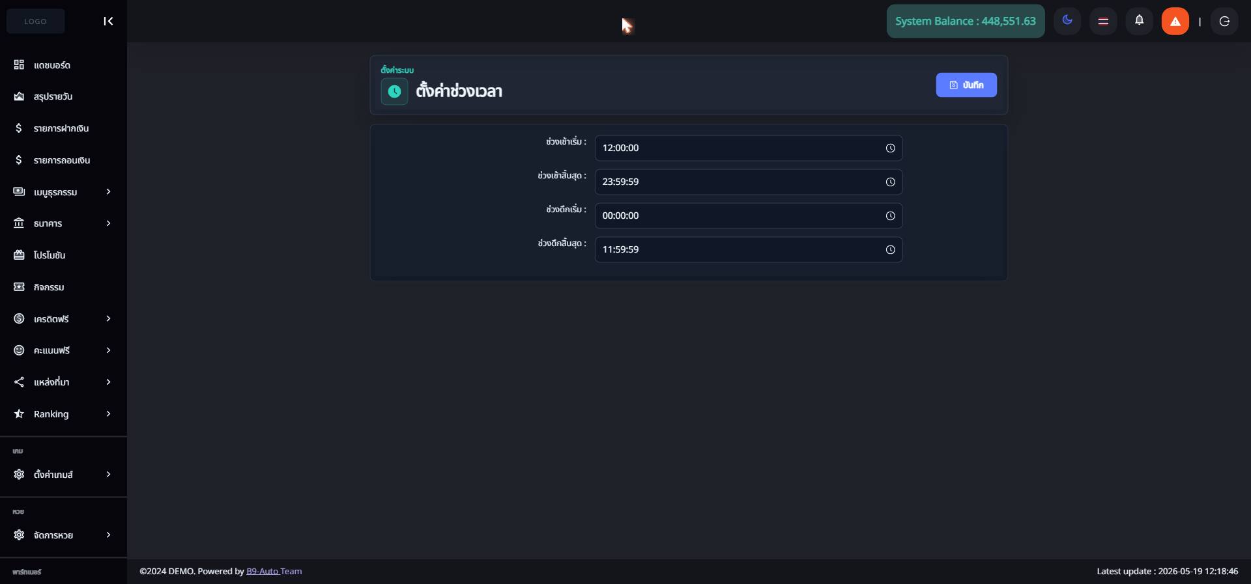
Task: Click the Latest update timestamp text
Action: [1168, 571]
